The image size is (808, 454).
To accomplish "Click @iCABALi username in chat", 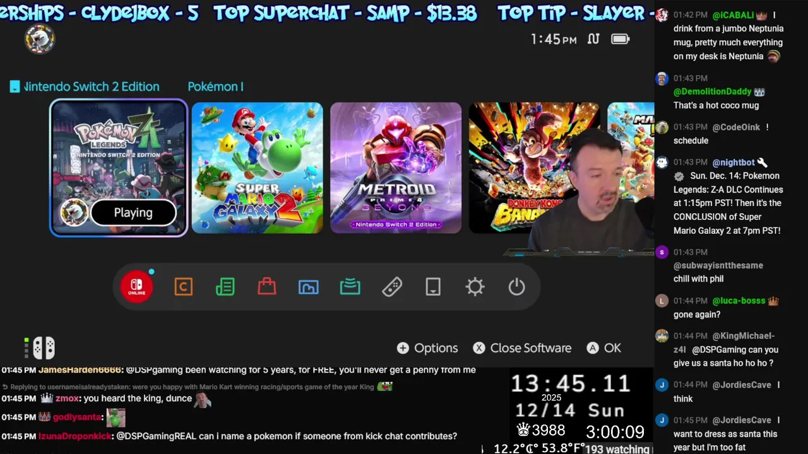I will [733, 15].
